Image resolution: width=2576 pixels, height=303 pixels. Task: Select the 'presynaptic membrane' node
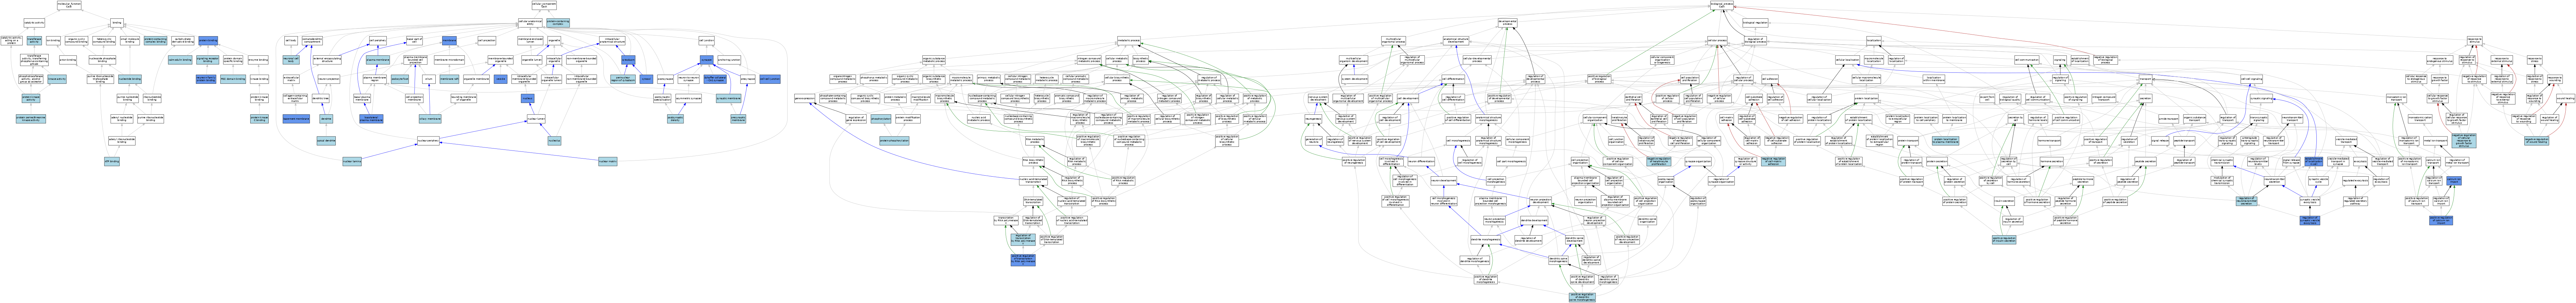point(738,119)
